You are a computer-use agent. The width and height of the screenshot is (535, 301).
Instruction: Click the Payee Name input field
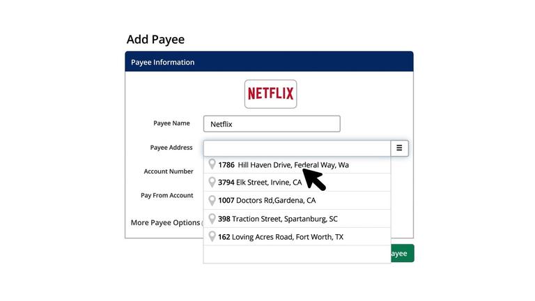(x=272, y=124)
